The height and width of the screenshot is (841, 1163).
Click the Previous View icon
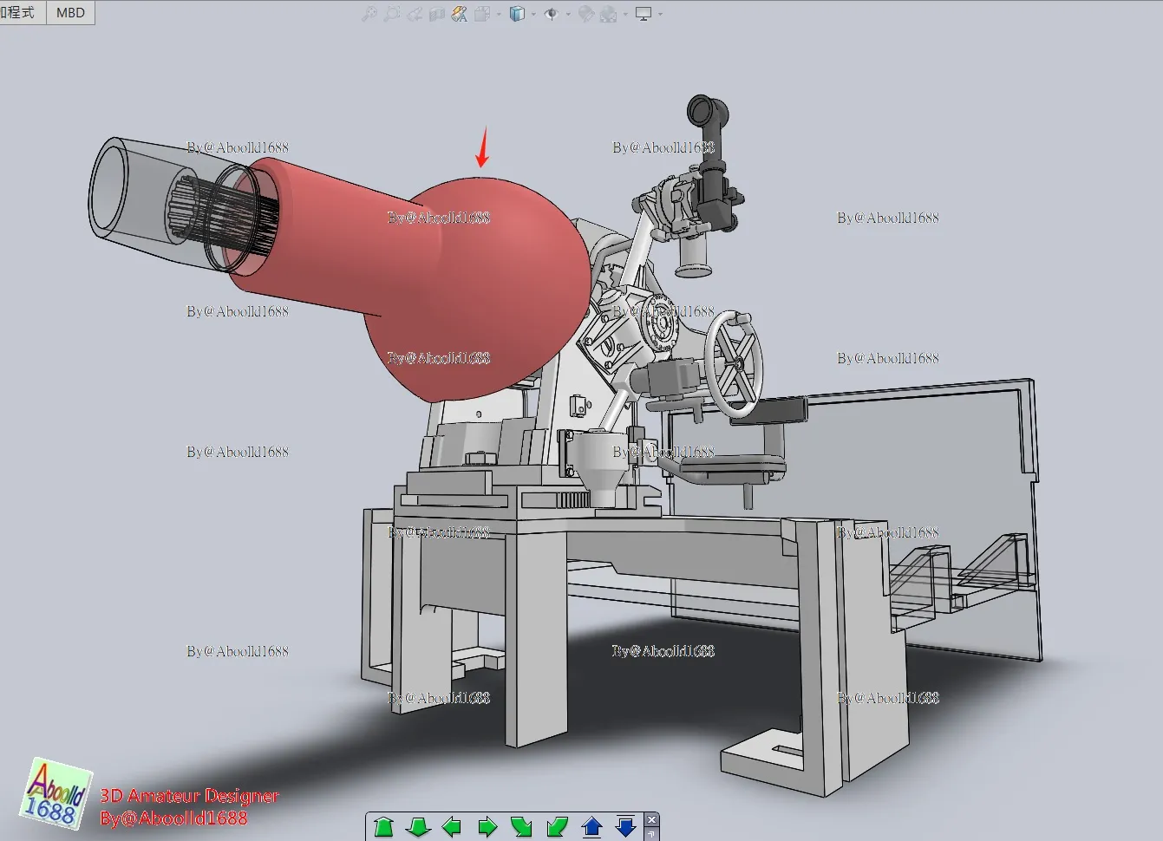tap(415, 14)
